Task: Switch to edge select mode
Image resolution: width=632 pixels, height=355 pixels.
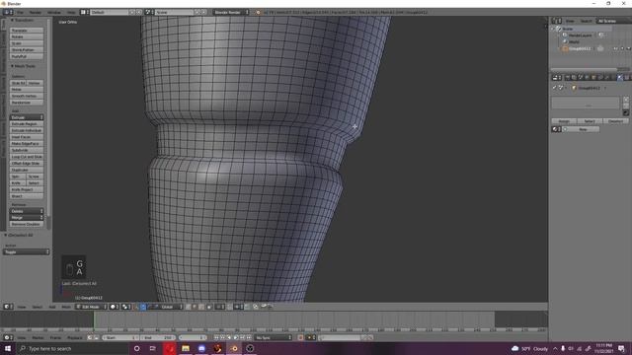Action: [x=195, y=307]
